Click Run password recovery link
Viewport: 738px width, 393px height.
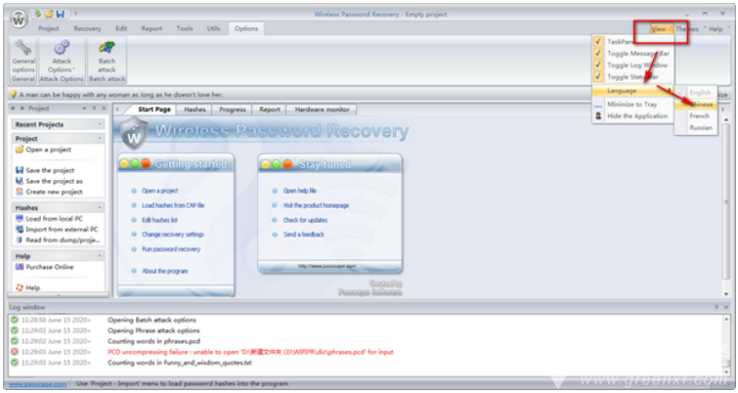[x=171, y=249]
